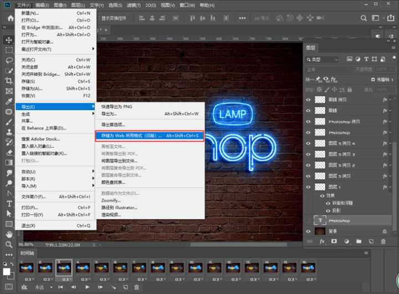Select the Hand tool

coord(9,234)
